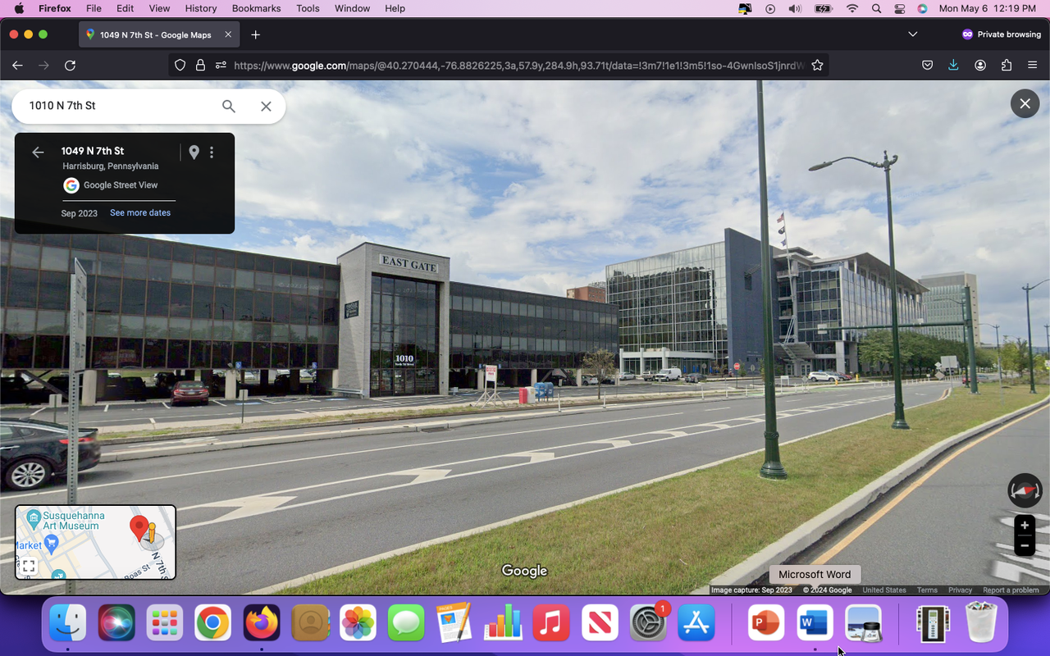This screenshot has height=656, width=1050.
Task: Open the Photos app from the Dock
Action: [x=358, y=624]
